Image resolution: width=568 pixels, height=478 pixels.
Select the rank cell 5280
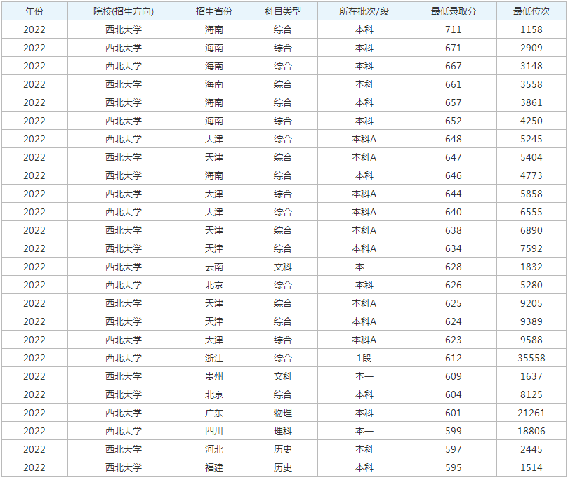[531, 285]
